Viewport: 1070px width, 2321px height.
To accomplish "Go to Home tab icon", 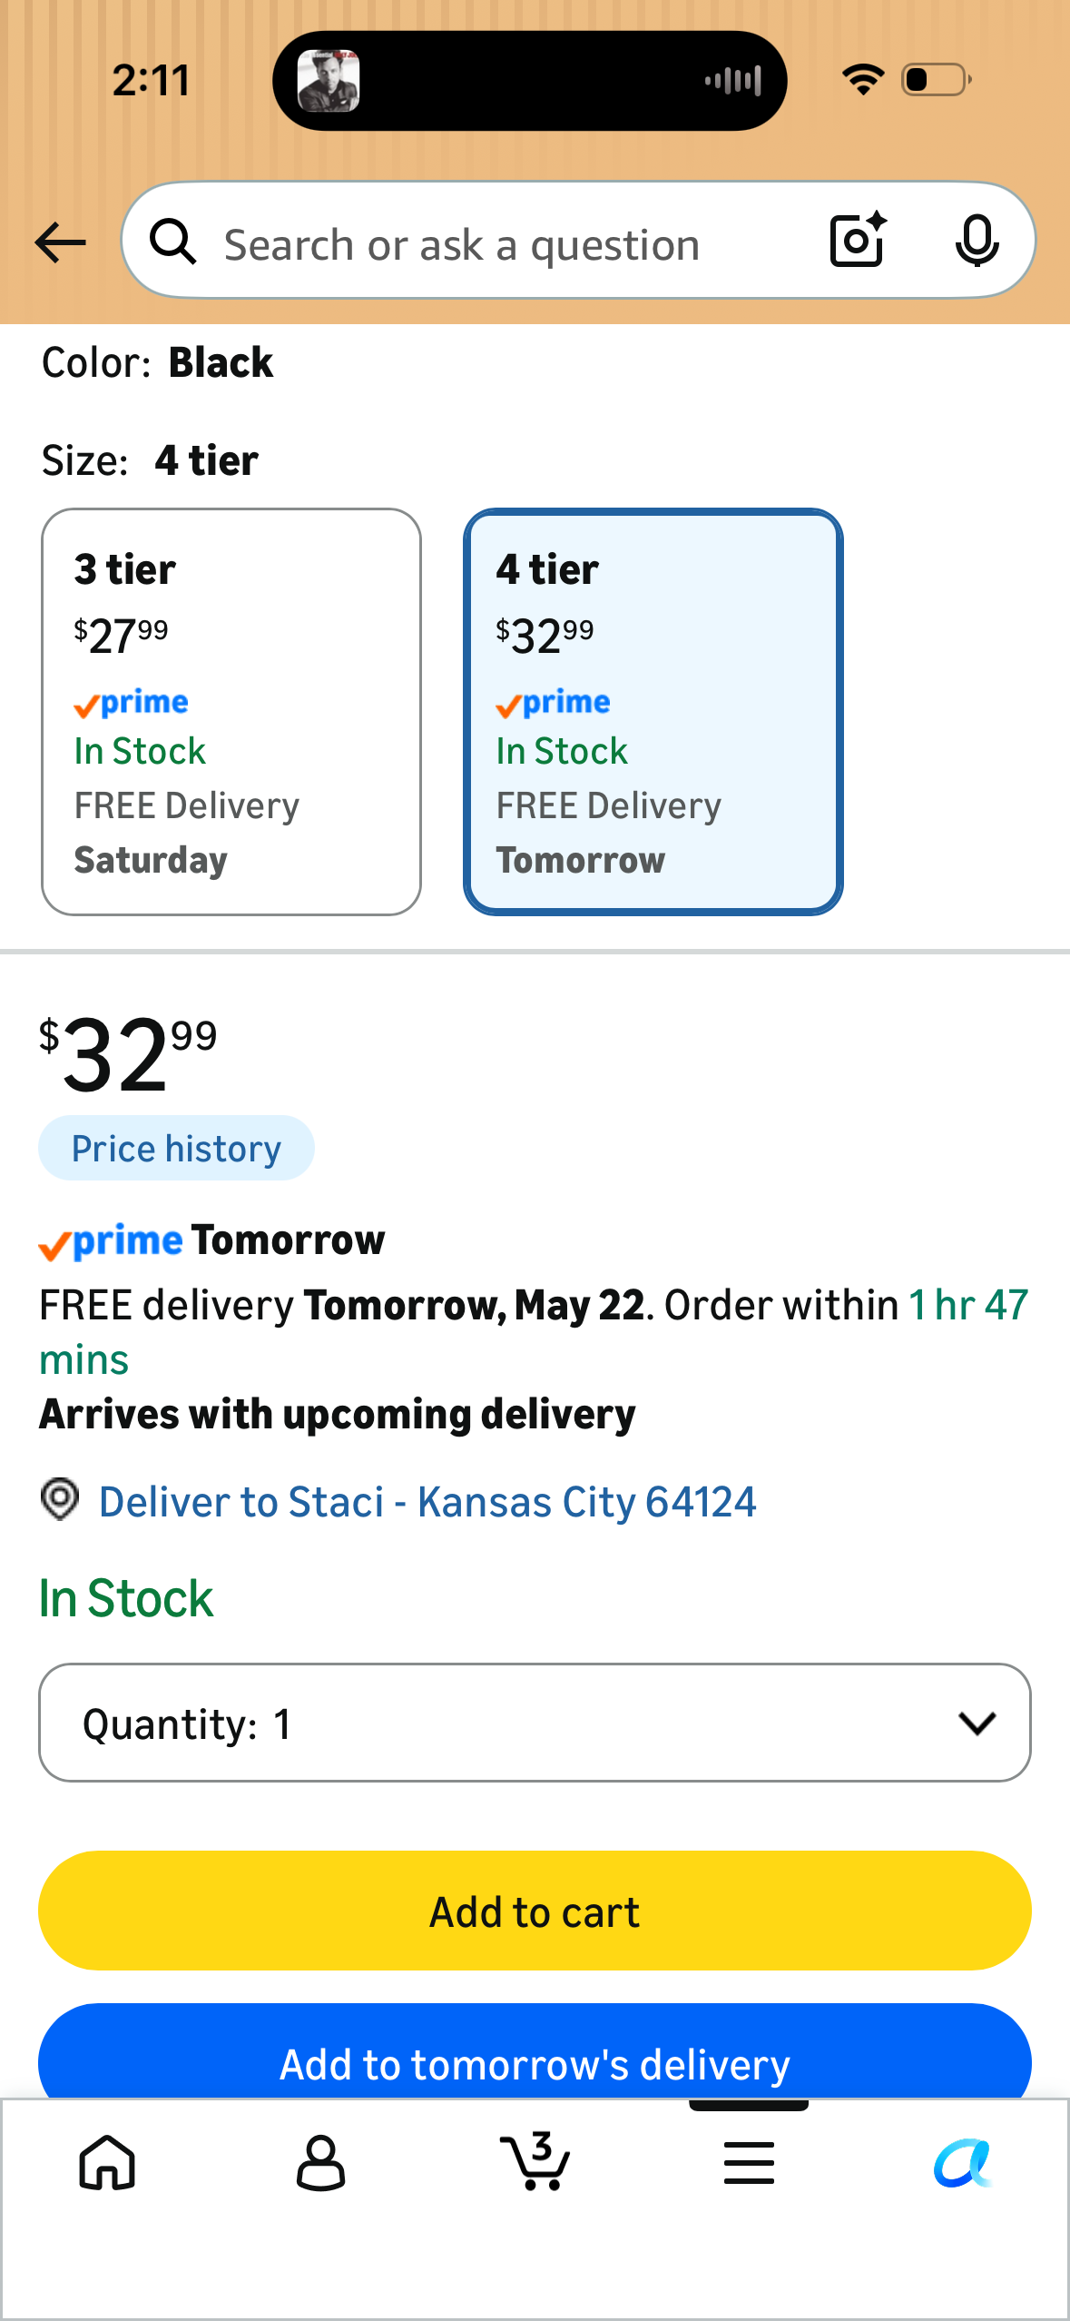I will [x=107, y=2162].
